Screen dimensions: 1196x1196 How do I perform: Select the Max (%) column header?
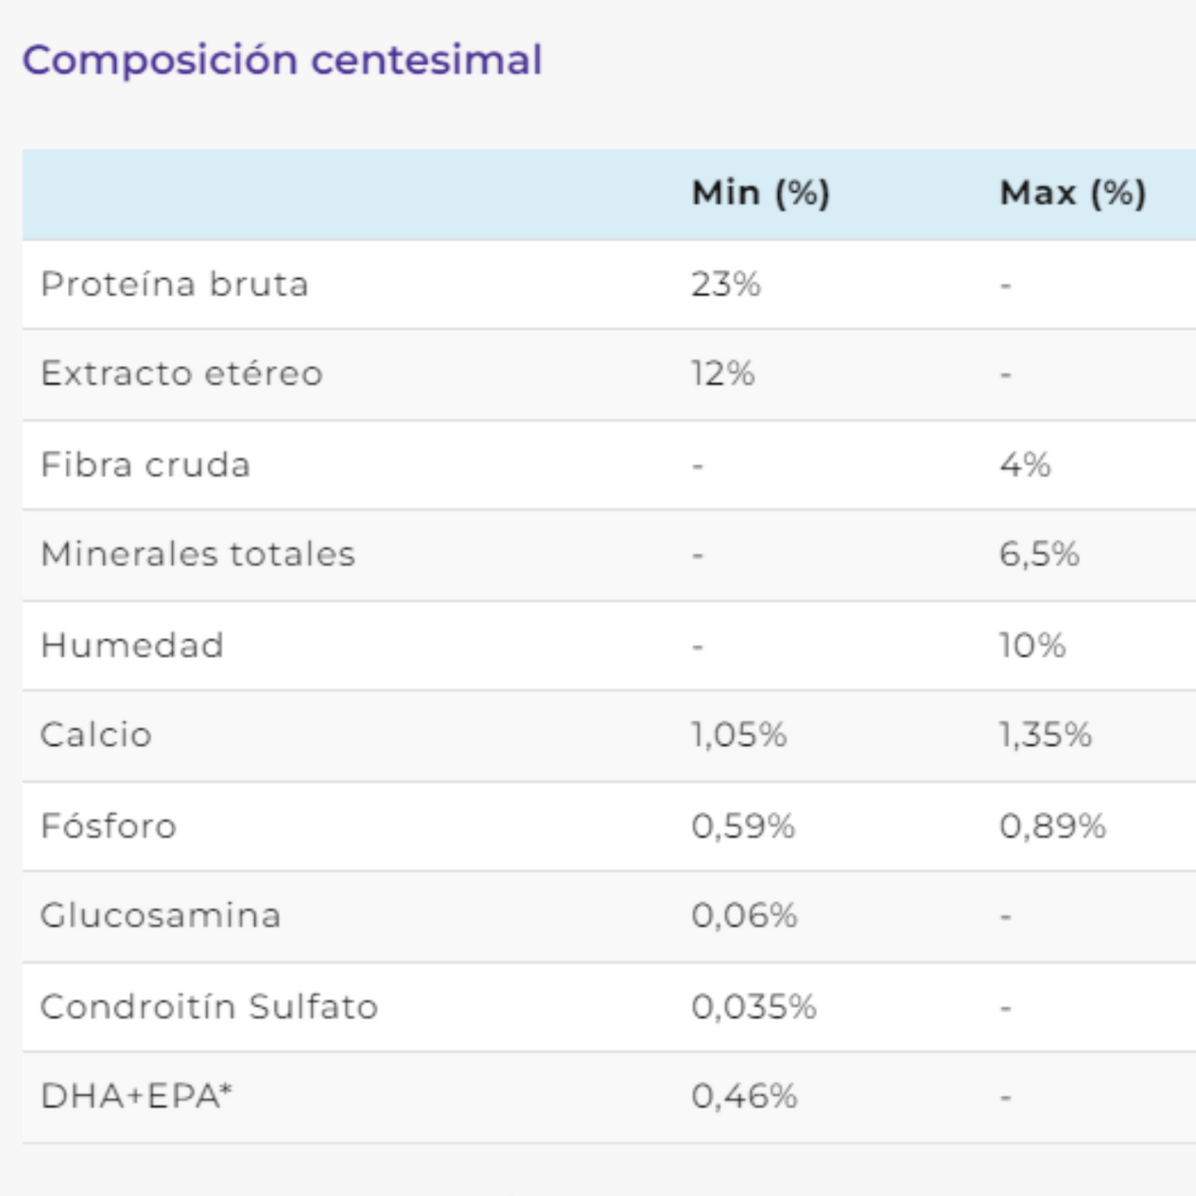[1073, 194]
